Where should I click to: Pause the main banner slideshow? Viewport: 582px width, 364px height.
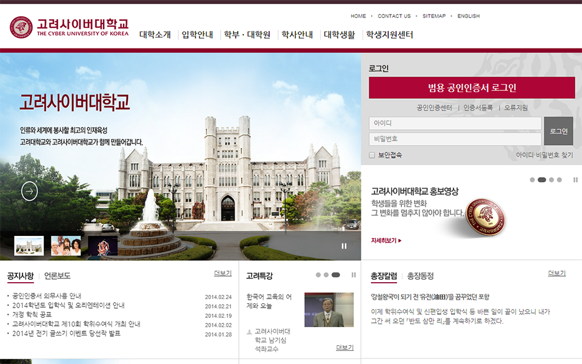[344, 246]
